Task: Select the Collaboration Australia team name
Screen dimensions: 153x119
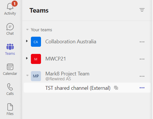Action: click(x=71, y=42)
